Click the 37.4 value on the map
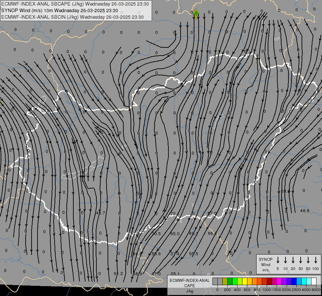Viewport: 322px width, 296px height. click(175, 254)
